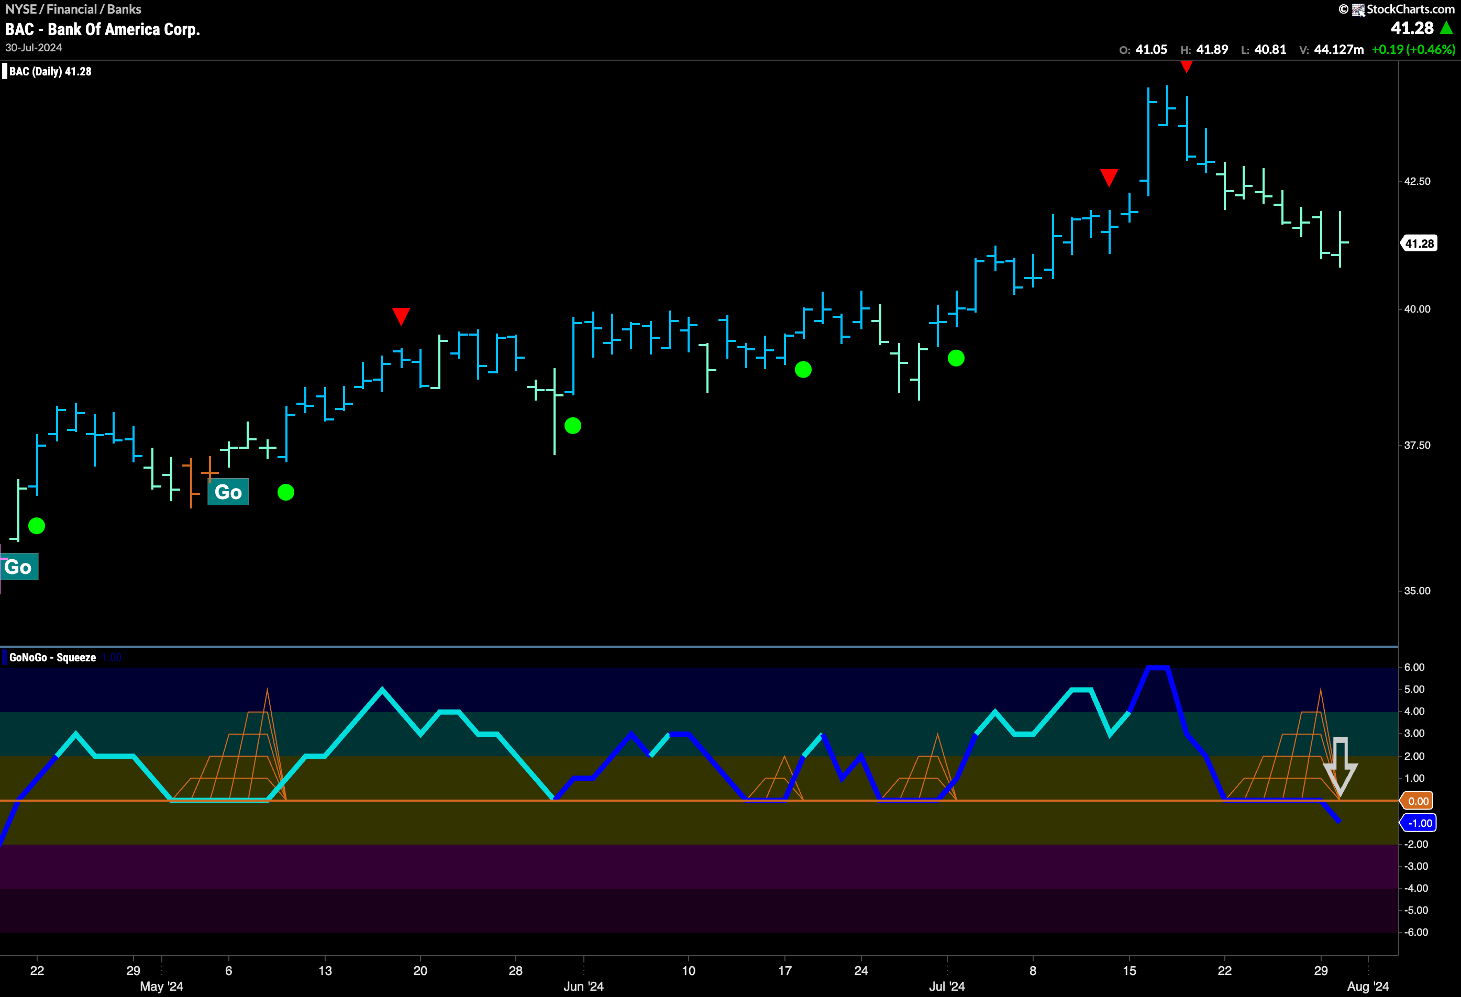
Task: Click the StockCharts.com logo
Action: [x=1402, y=9]
